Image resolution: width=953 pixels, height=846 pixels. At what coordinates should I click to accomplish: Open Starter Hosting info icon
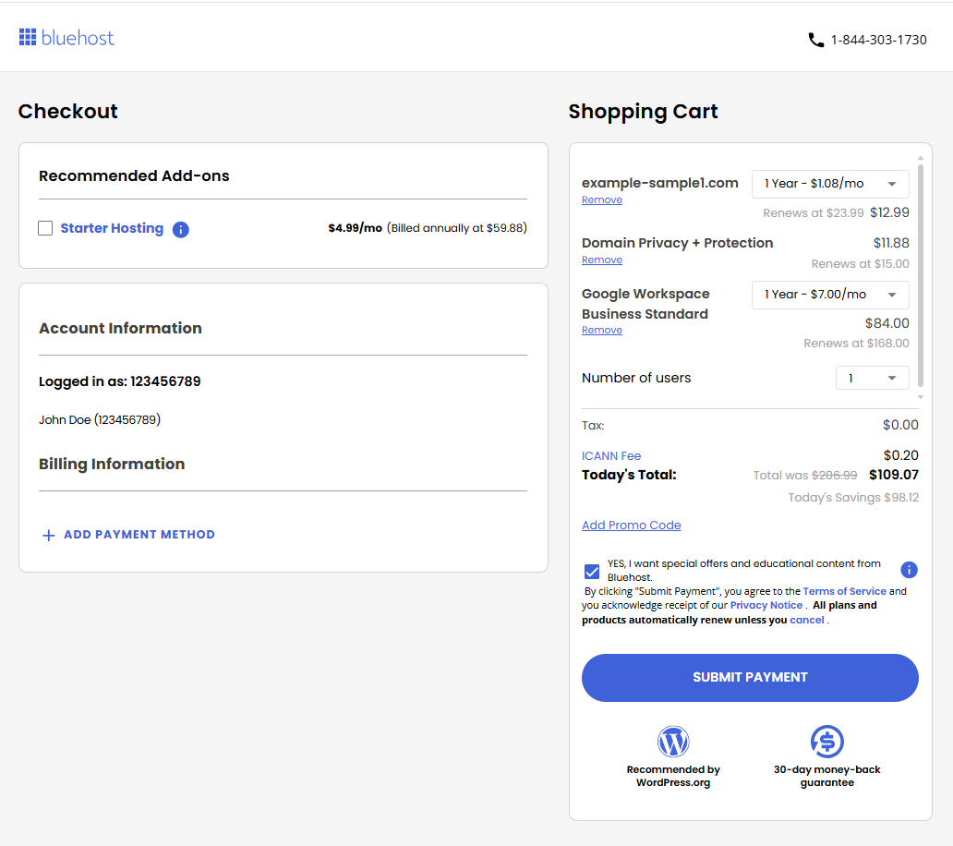[x=180, y=229]
